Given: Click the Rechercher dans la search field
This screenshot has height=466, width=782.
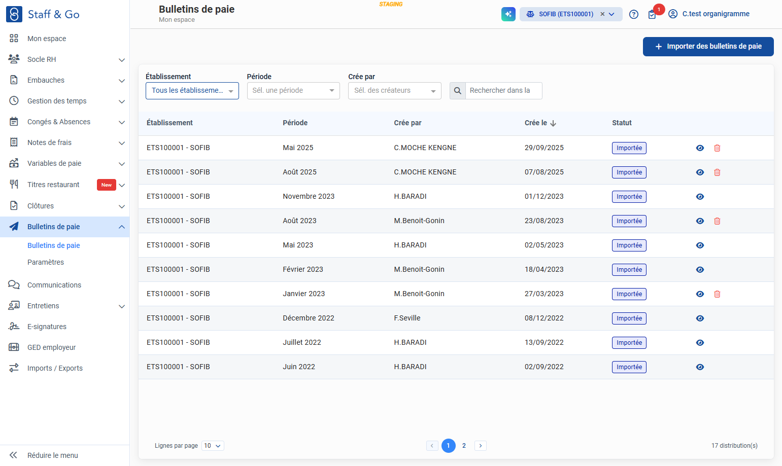Looking at the screenshot, I should coord(503,91).
